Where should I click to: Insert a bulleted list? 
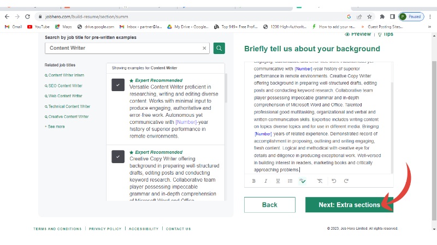point(290,181)
